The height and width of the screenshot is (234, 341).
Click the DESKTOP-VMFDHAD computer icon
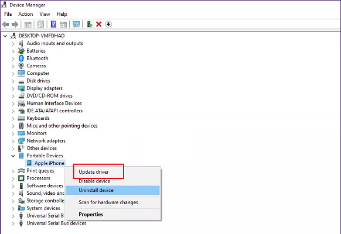tap(13, 36)
